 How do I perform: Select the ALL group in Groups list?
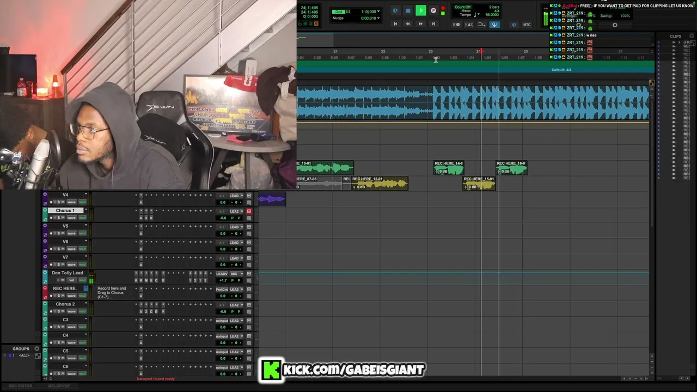click(x=24, y=356)
